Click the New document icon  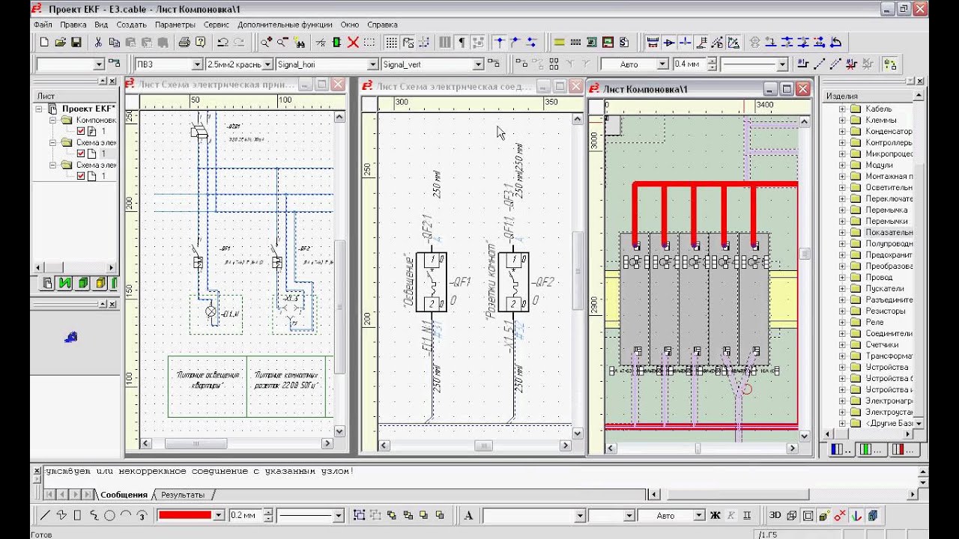pos(43,42)
